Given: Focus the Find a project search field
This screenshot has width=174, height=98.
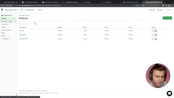Looking at the screenshot, I should 27,24.
